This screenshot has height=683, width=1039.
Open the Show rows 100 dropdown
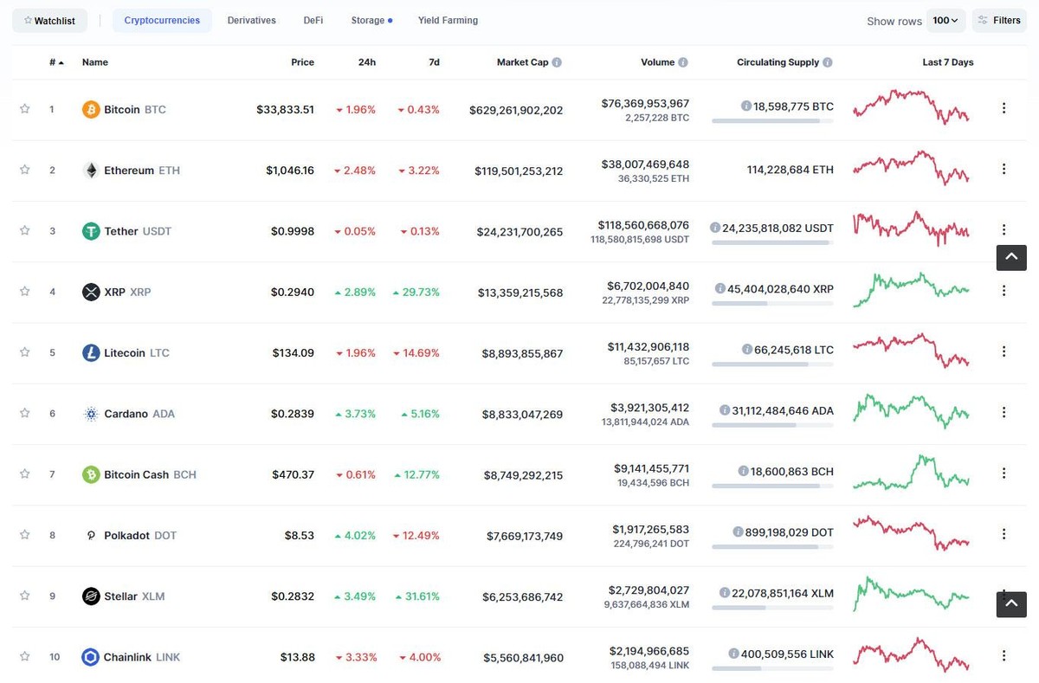point(945,20)
